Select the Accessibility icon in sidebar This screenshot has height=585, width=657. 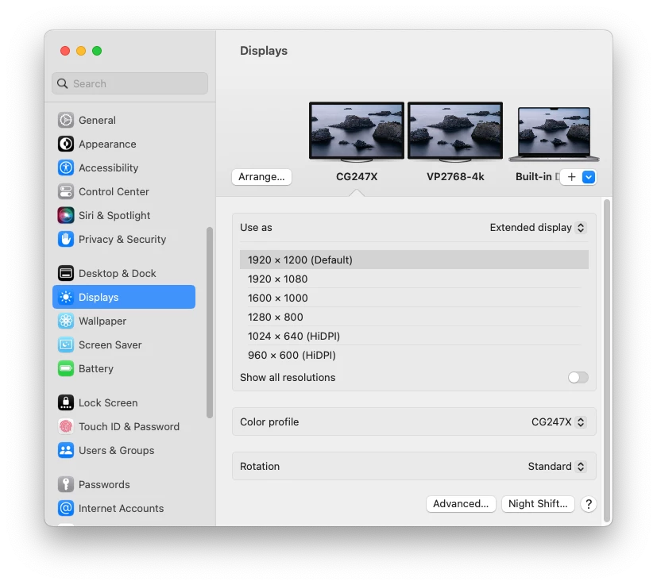coord(66,168)
